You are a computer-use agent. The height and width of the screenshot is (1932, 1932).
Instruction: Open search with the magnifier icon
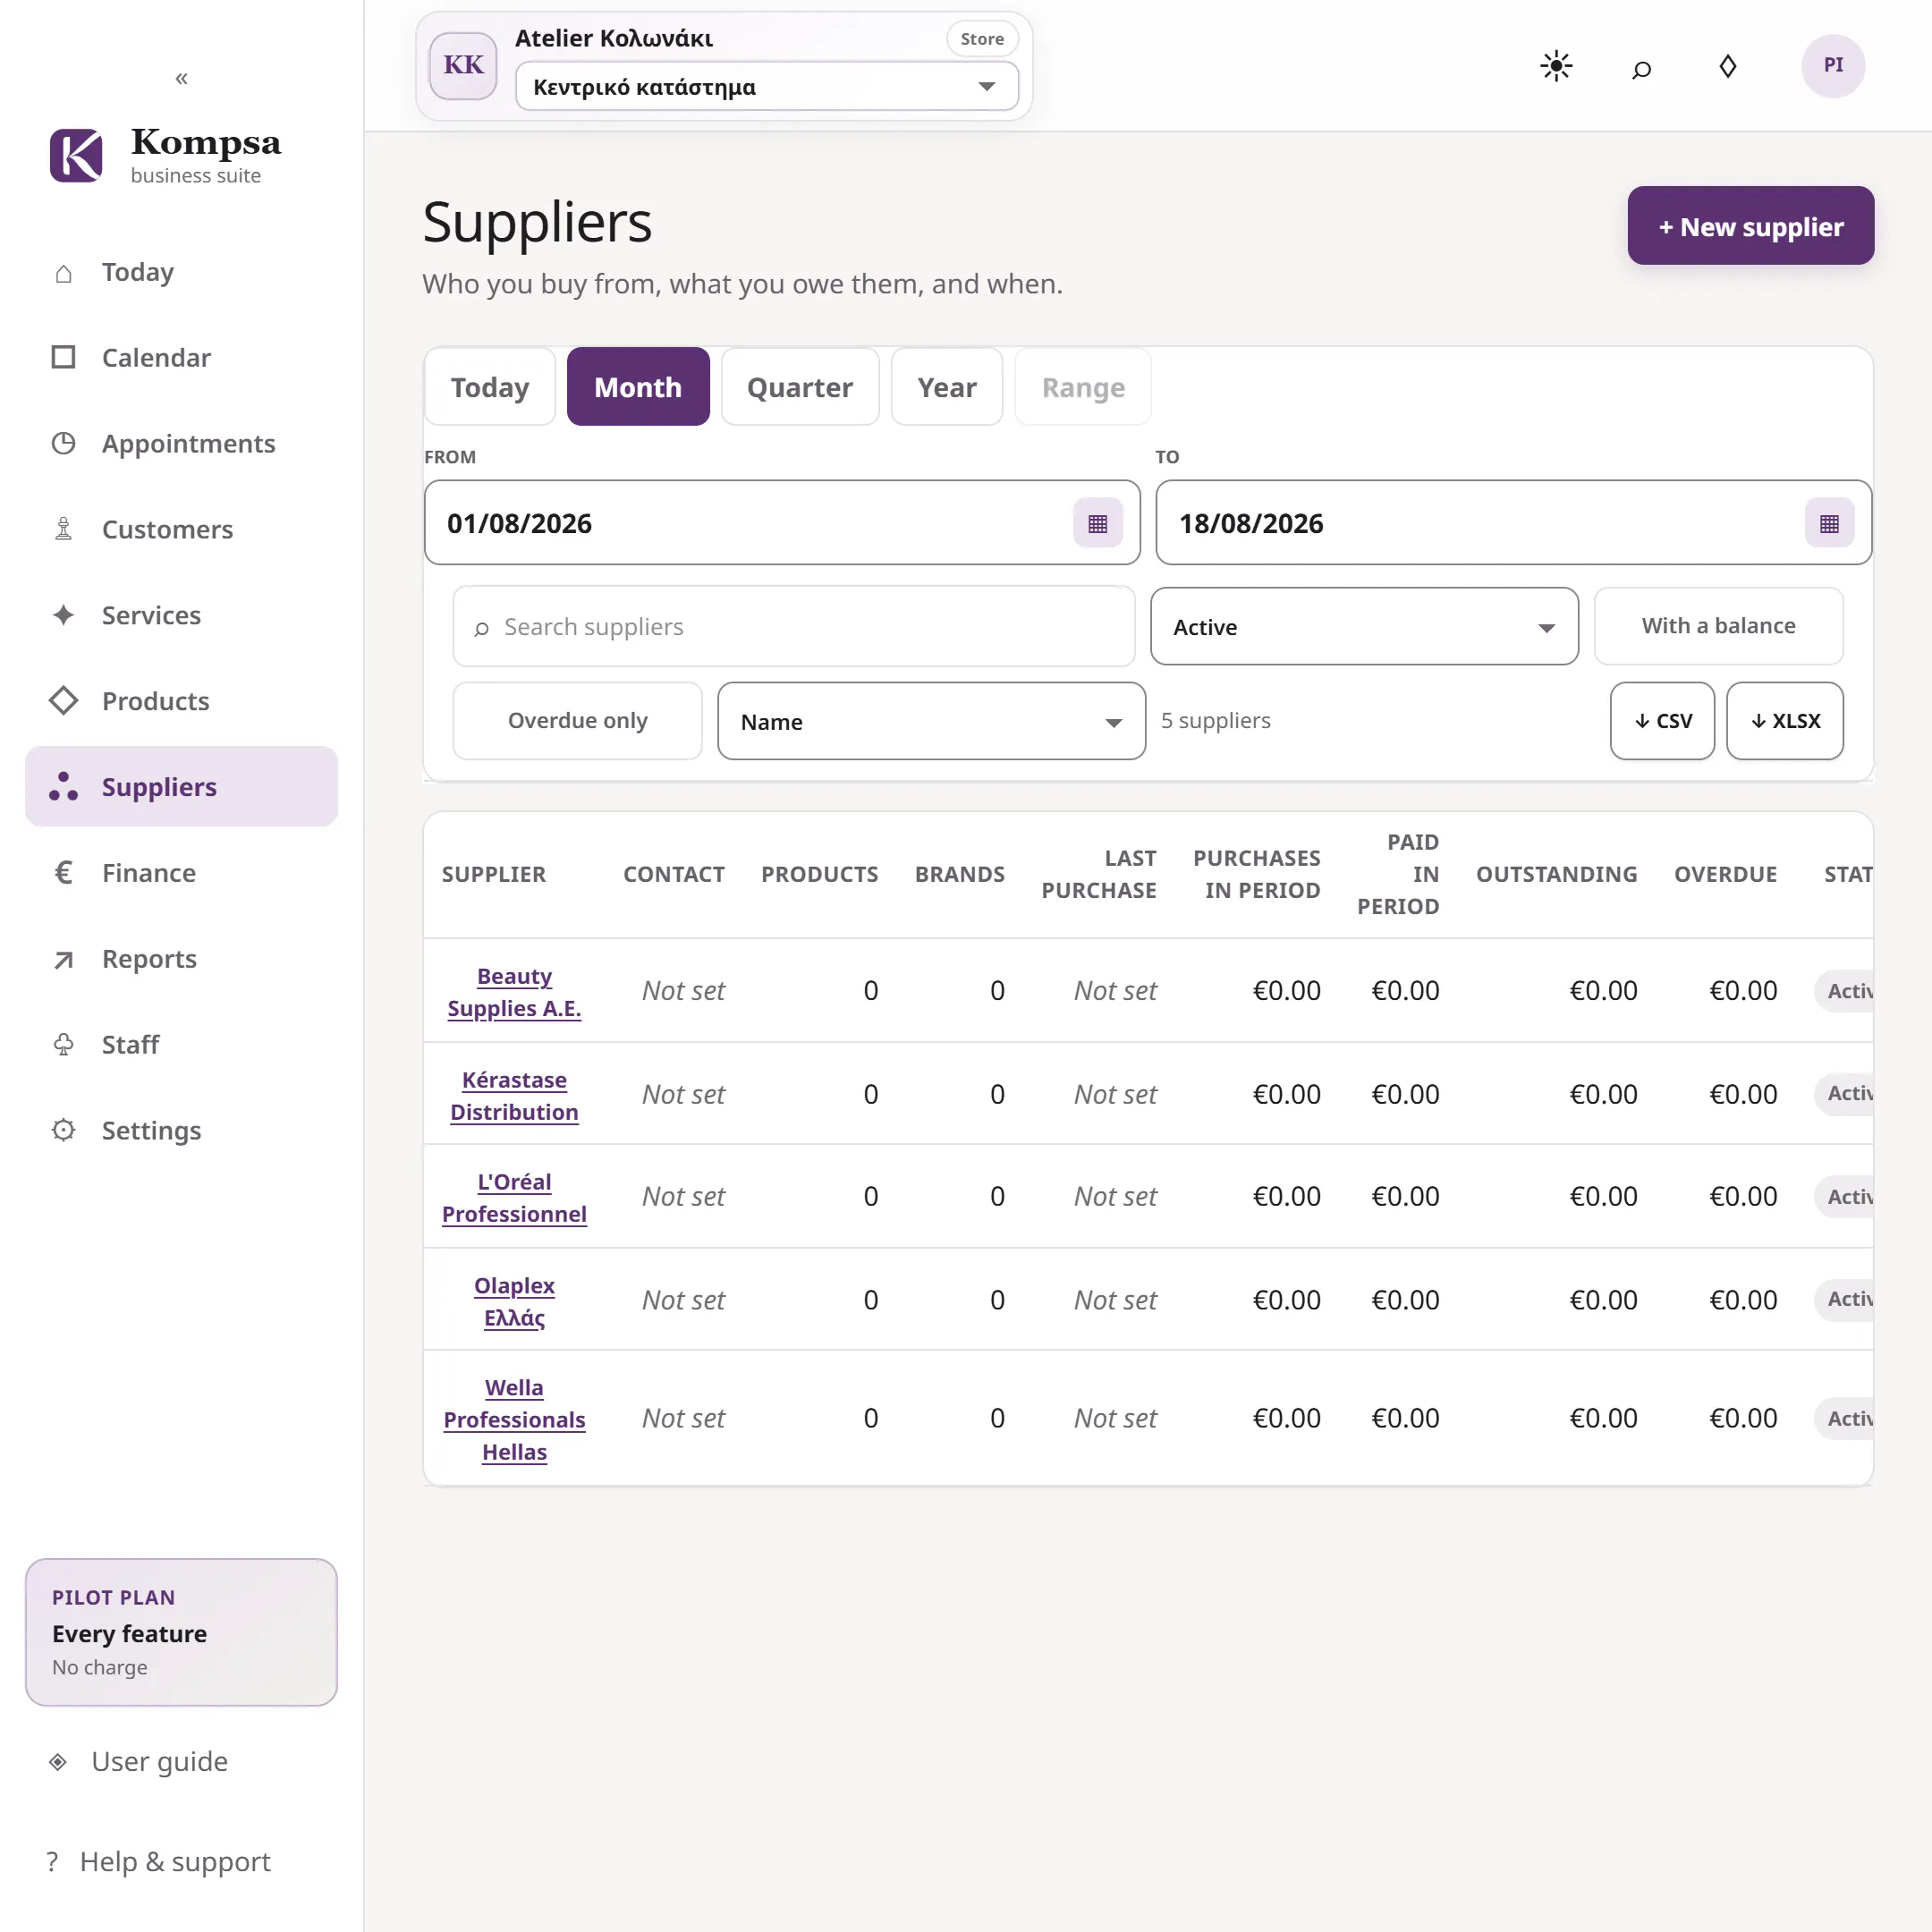[x=1641, y=68]
